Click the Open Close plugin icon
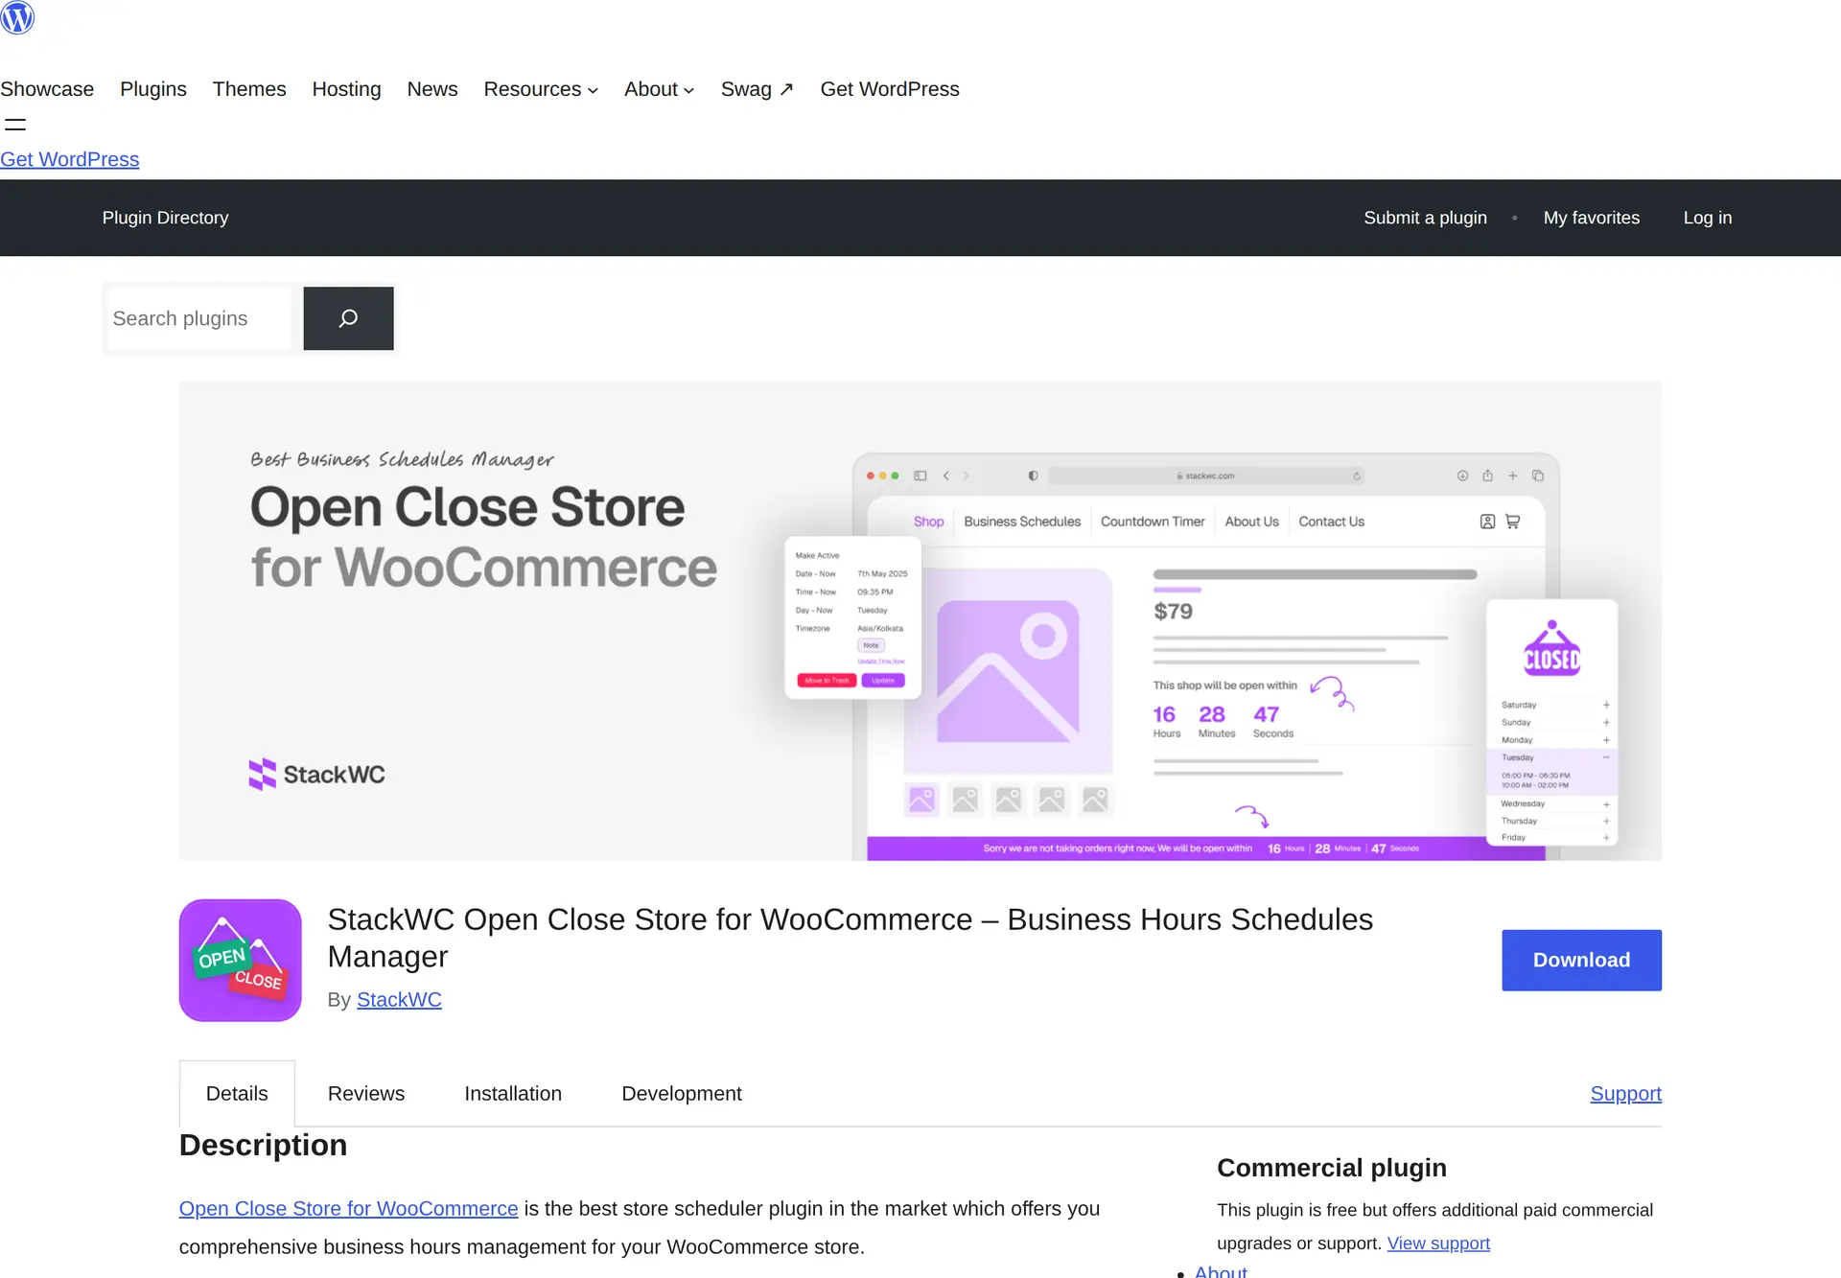1841x1278 pixels. click(x=240, y=960)
